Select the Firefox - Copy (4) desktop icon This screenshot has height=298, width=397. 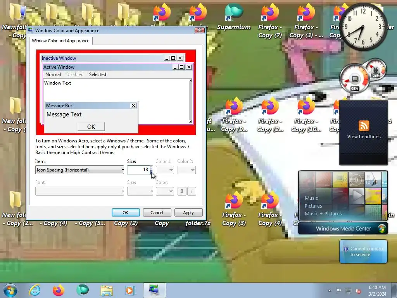(x=270, y=209)
